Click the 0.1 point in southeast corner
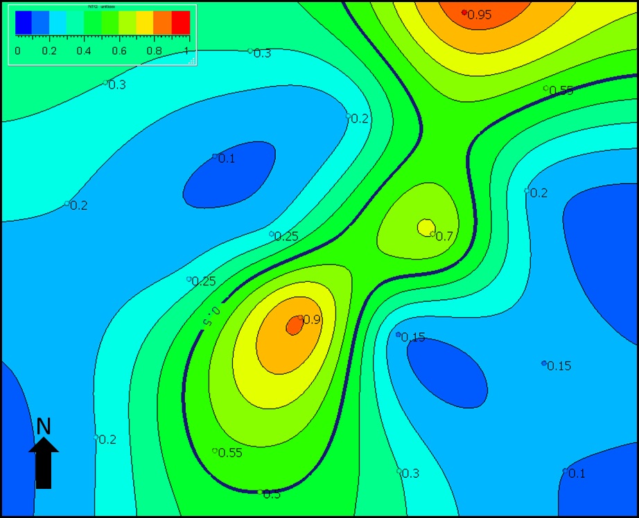This screenshot has width=639, height=518. click(565, 471)
